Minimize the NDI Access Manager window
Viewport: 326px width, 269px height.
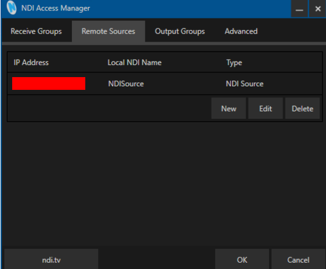pos(299,9)
